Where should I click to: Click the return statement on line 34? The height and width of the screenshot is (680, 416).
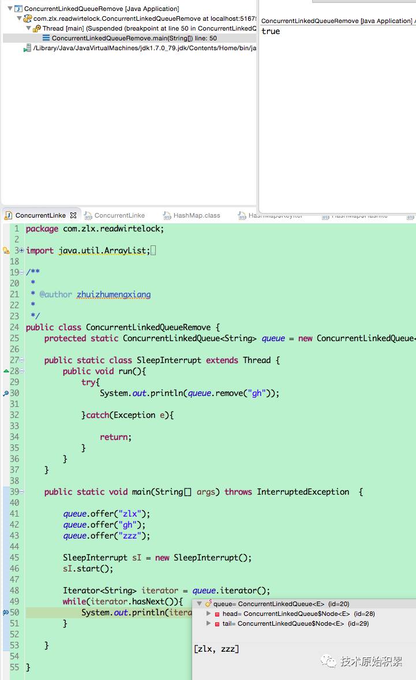116,437
